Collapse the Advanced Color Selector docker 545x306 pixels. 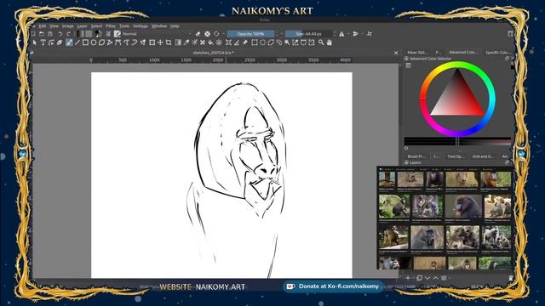point(406,59)
